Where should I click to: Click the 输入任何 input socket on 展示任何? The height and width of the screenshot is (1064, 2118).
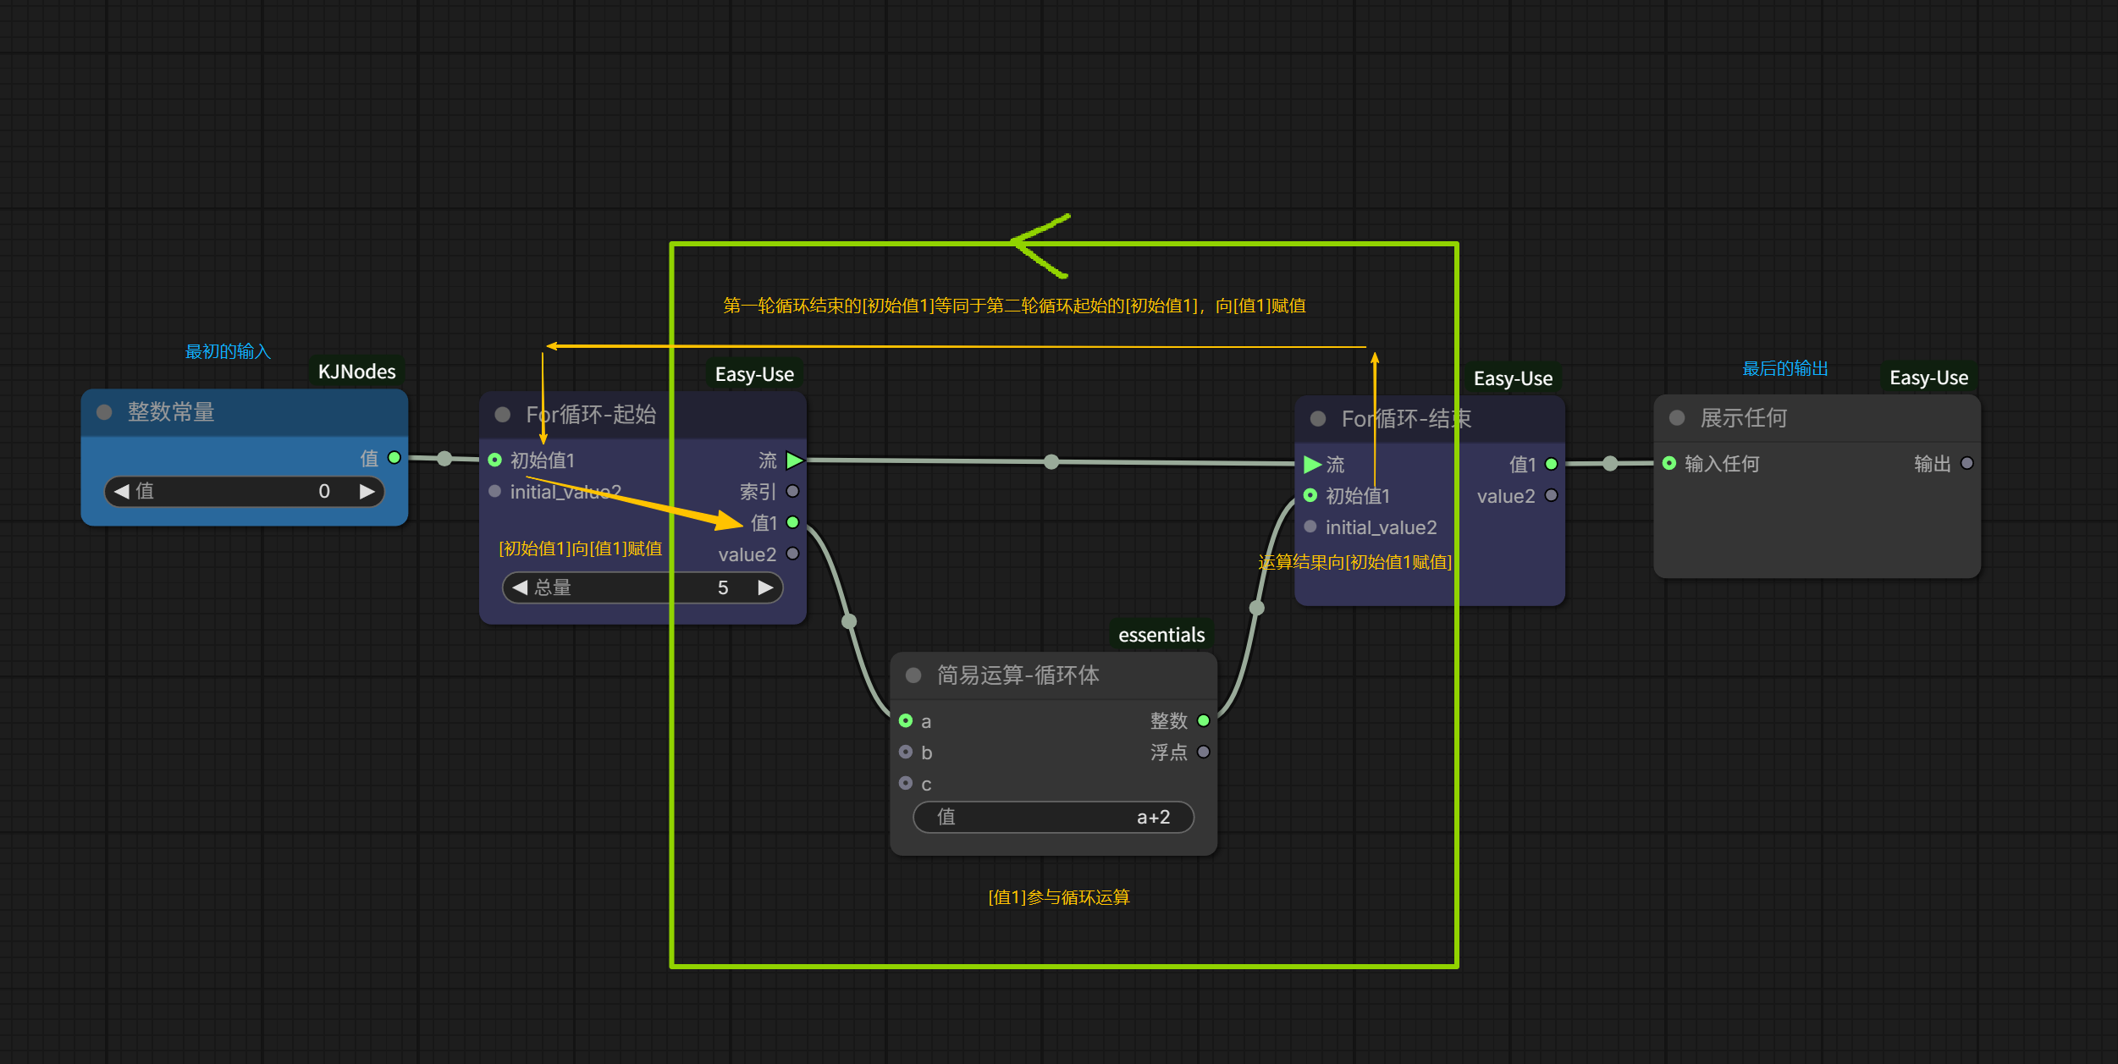1669,463
